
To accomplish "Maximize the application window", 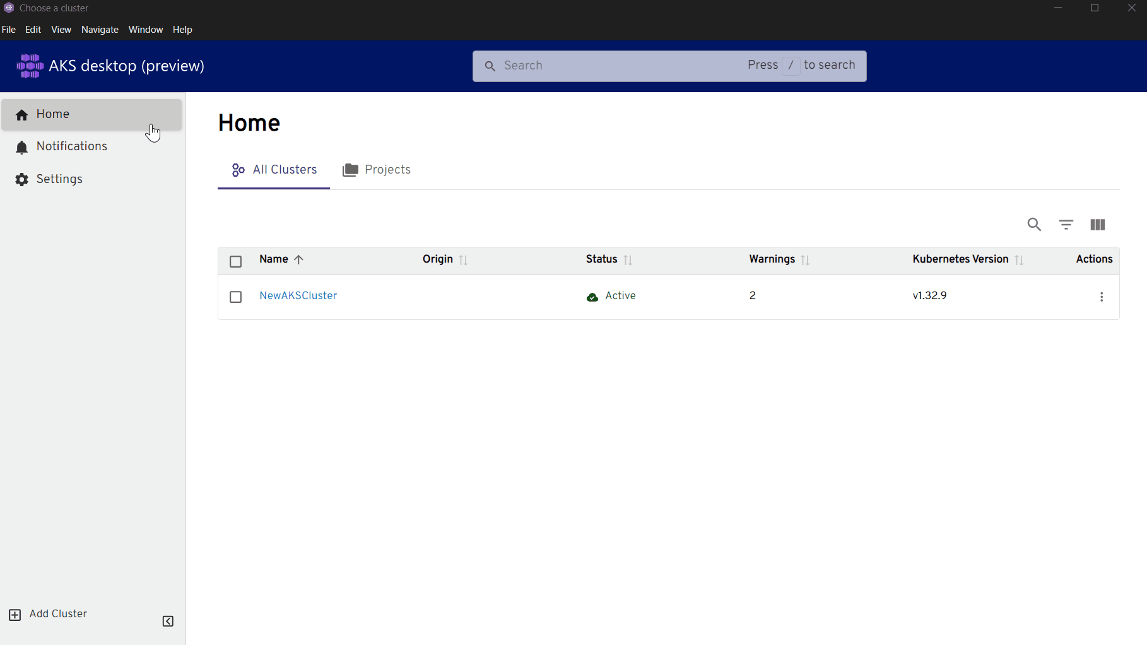I will 1095,8.
